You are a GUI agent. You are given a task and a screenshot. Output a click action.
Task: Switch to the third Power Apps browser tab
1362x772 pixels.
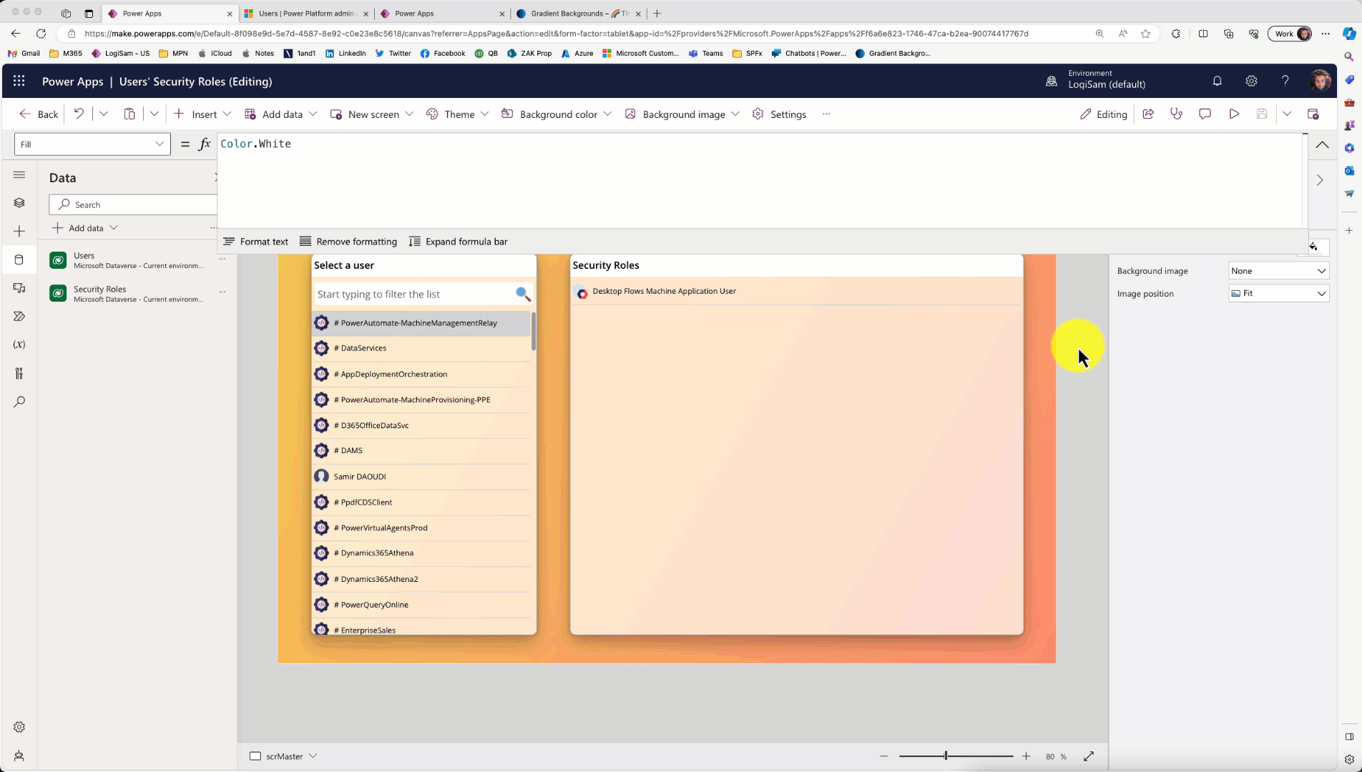point(442,14)
